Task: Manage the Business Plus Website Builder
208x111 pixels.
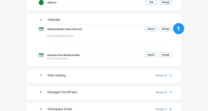Action: point(166,55)
